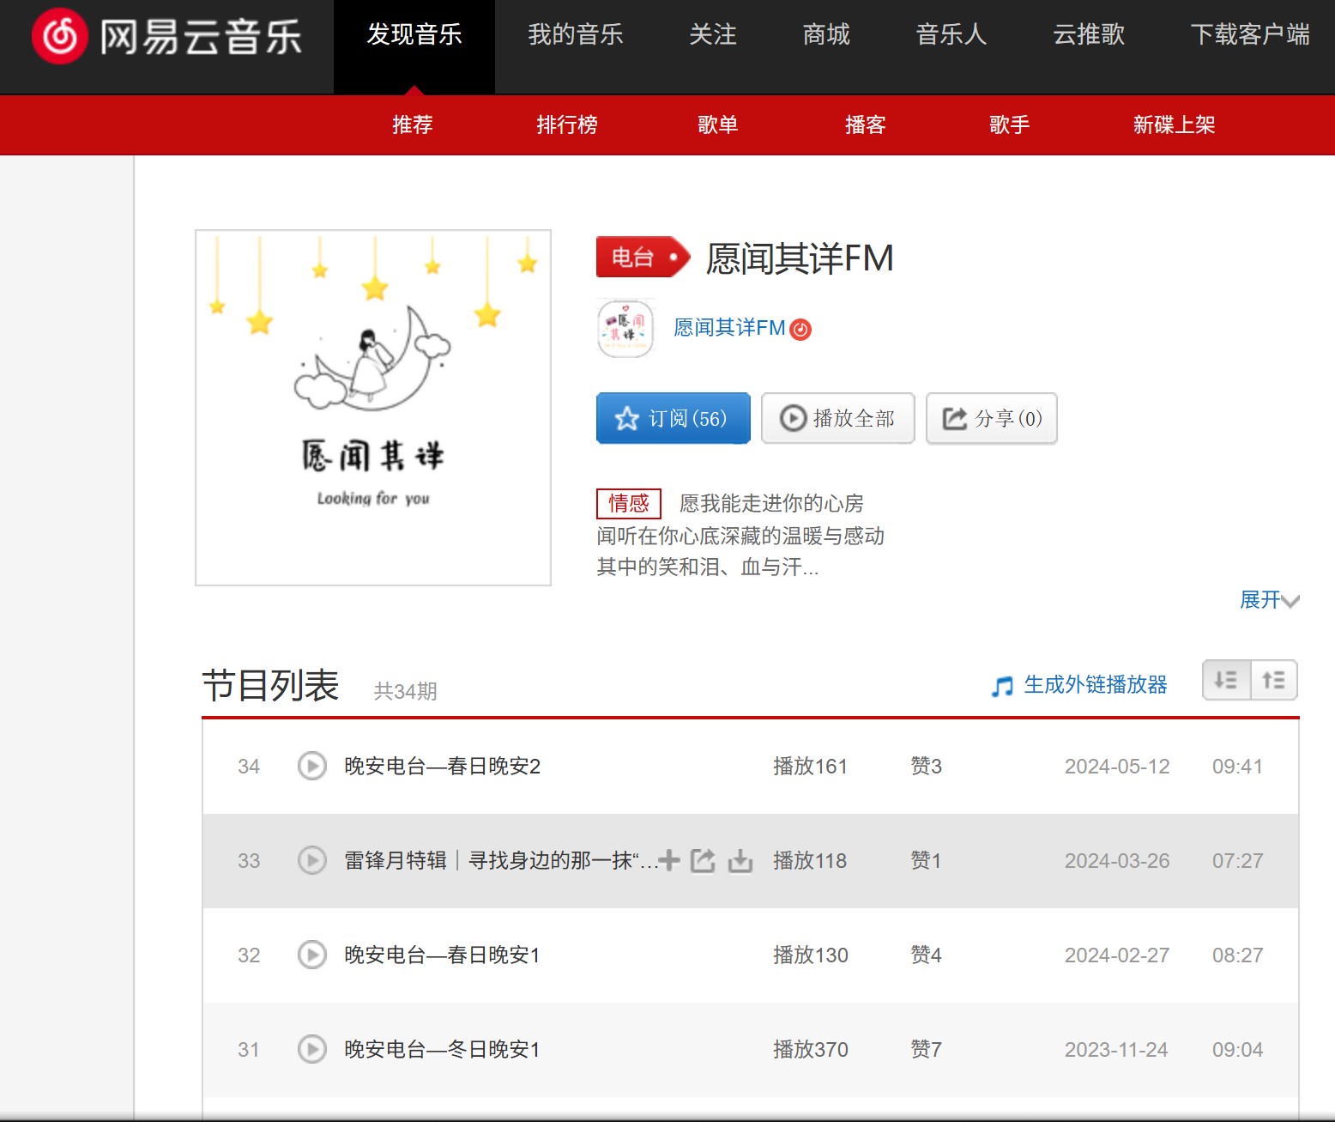Click the 播放370 play count
1335x1122 pixels.
pos(810,1049)
